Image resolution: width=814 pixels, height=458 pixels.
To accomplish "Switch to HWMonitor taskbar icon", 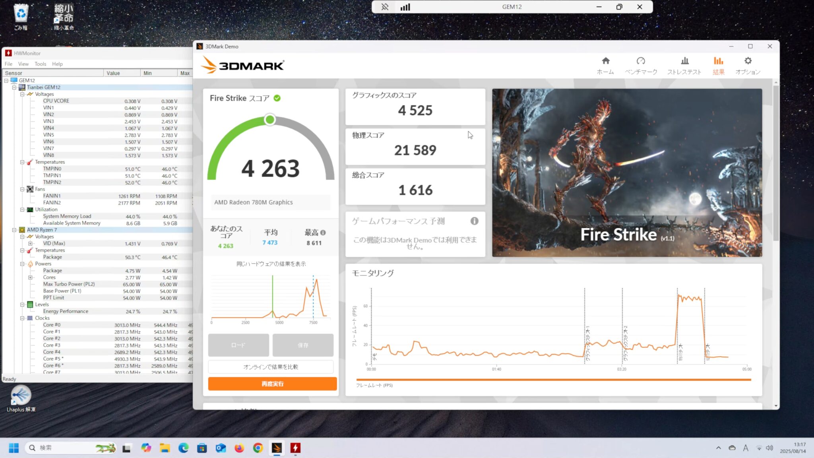I will [x=295, y=448].
